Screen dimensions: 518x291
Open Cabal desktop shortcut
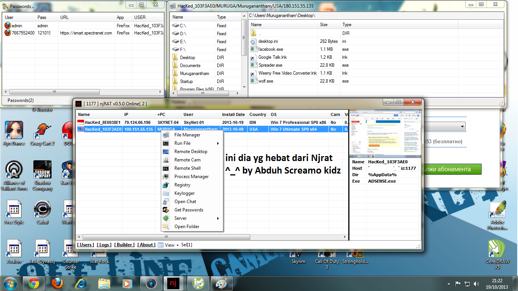[42, 212]
